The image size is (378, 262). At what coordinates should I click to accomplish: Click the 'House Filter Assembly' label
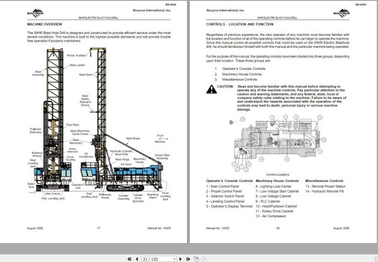click(162, 157)
